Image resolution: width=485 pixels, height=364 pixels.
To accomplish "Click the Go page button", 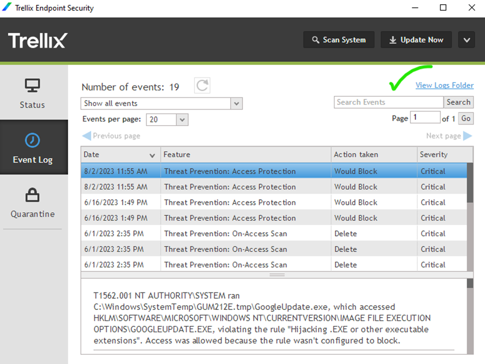I will (465, 118).
